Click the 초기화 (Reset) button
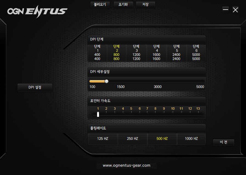The width and height of the screenshot is (246, 175). pos(123,5)
